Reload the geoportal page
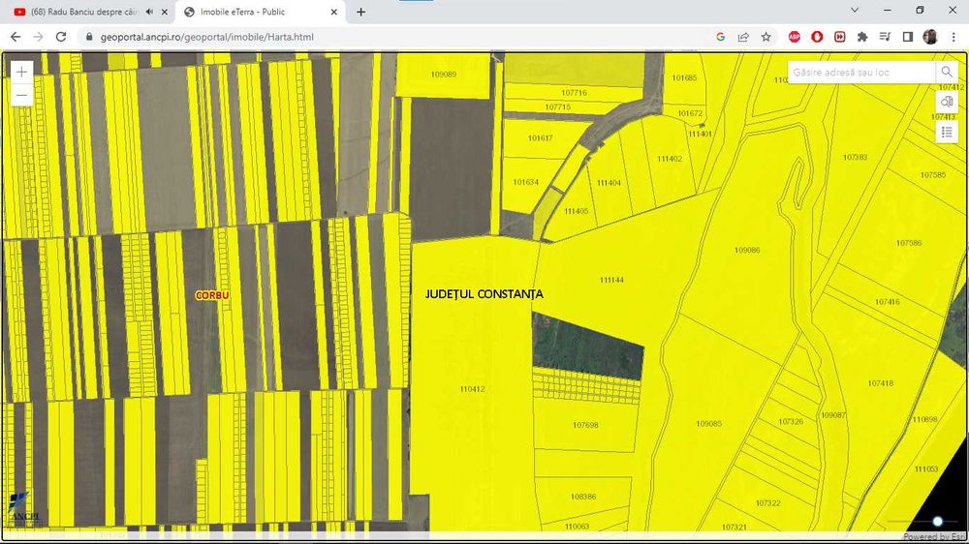 pos(61,37)
